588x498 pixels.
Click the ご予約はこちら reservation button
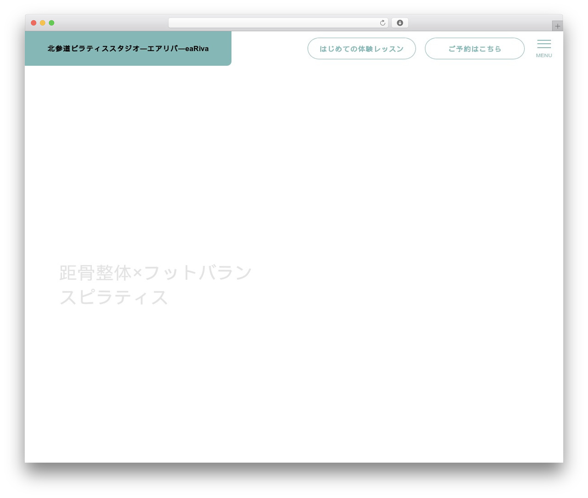coord(475,49)
